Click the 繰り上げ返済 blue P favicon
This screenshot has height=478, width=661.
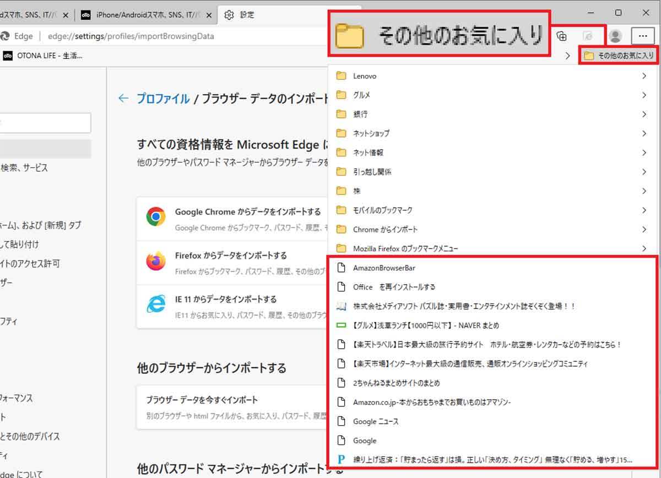coord(341,459)
